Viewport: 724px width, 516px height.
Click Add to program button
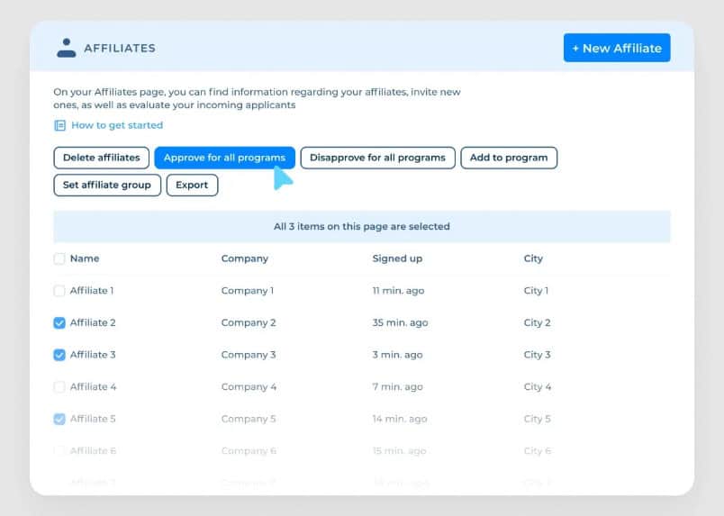tap(509, 158)
